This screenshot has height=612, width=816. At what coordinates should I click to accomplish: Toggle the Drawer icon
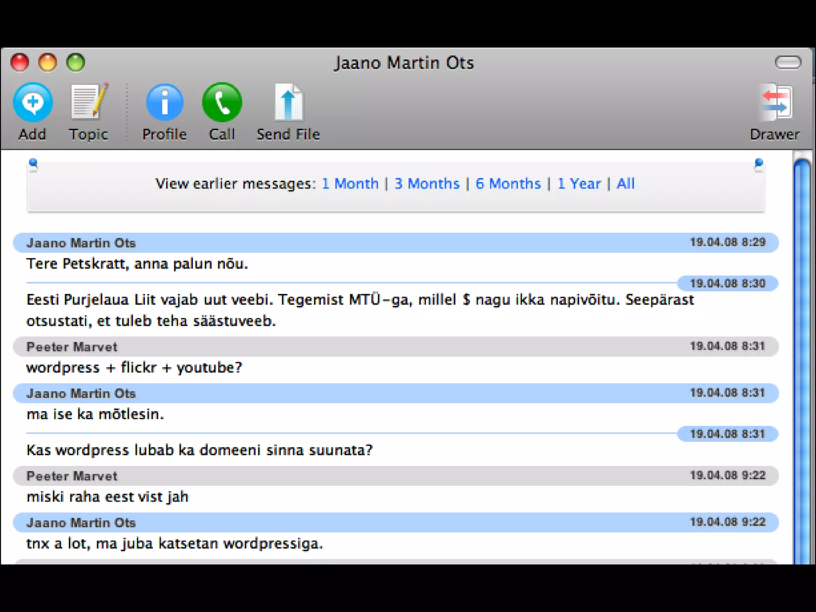775,102
